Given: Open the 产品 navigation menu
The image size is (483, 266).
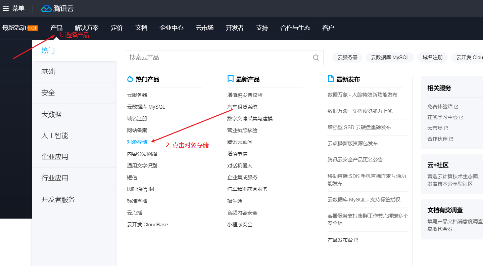Looking at the screenshot, I should [56, 28].
